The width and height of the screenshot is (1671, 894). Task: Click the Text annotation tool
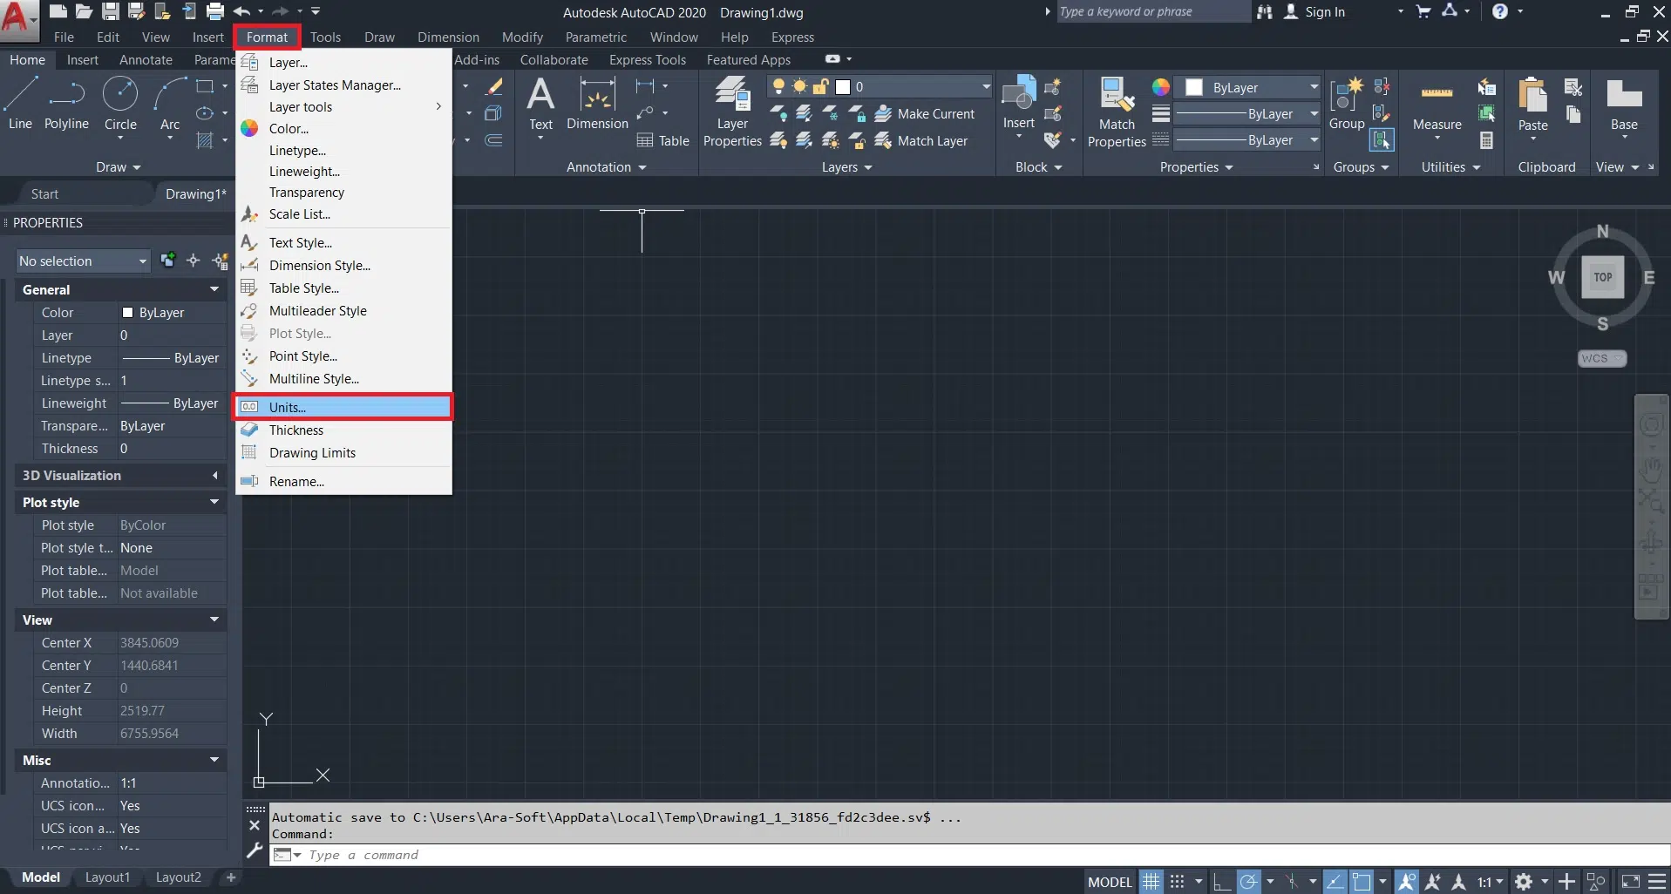(x=540, y=103)
